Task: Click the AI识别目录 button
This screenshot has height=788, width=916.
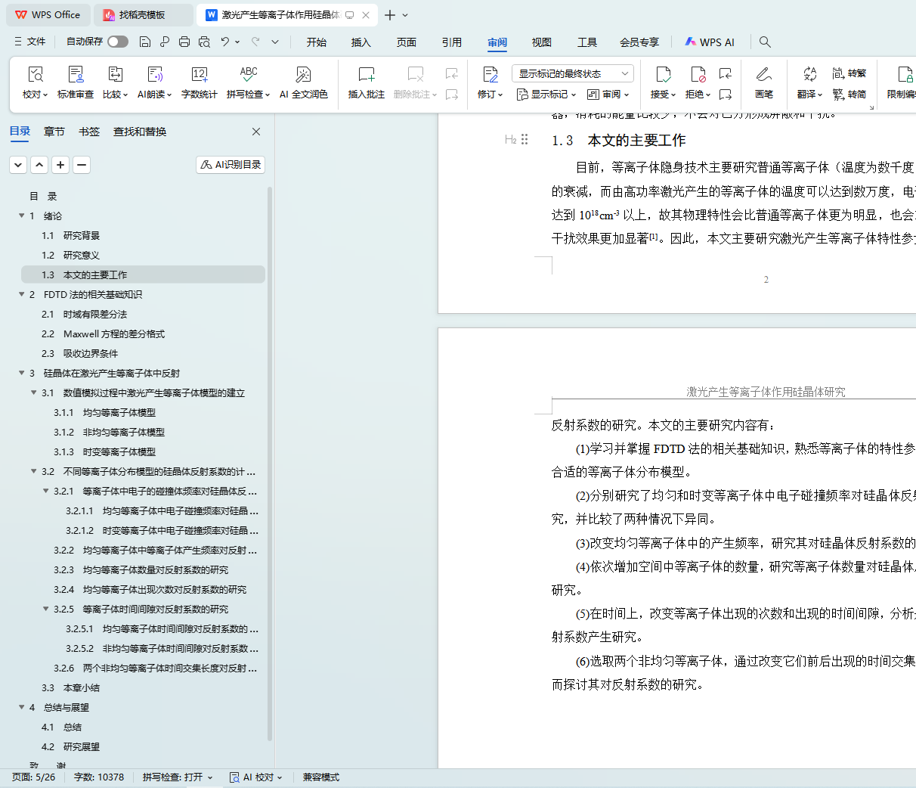Action: tap(231, 164)
